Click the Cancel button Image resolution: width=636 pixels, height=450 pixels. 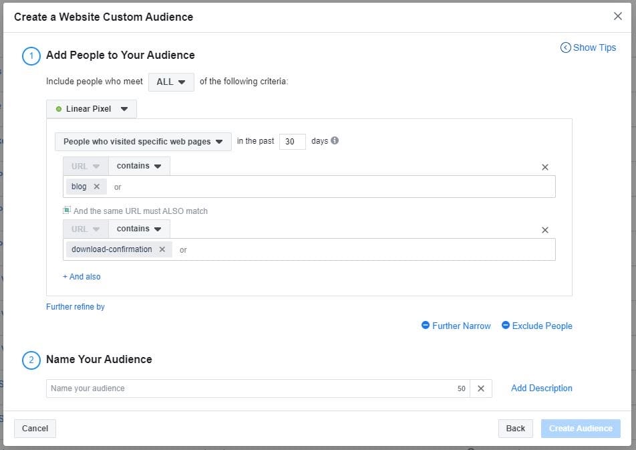click(35, 429)
